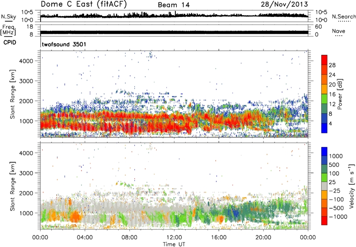356x247 pixels.
Task: Click the 'N.Search' legend label
Action: (344, 16)
